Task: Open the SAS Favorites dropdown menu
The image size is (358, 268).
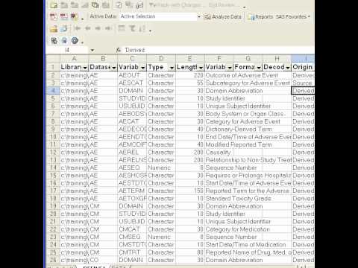Action: pyautogui.click(x=293, y=17)
